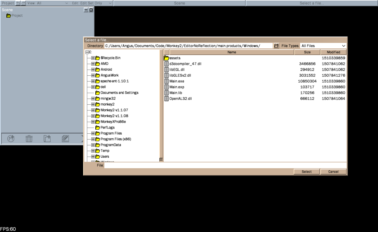Open the Edit Set Only dropdown
The height and width of the screenshot is (232, 378).
point(92,3)
